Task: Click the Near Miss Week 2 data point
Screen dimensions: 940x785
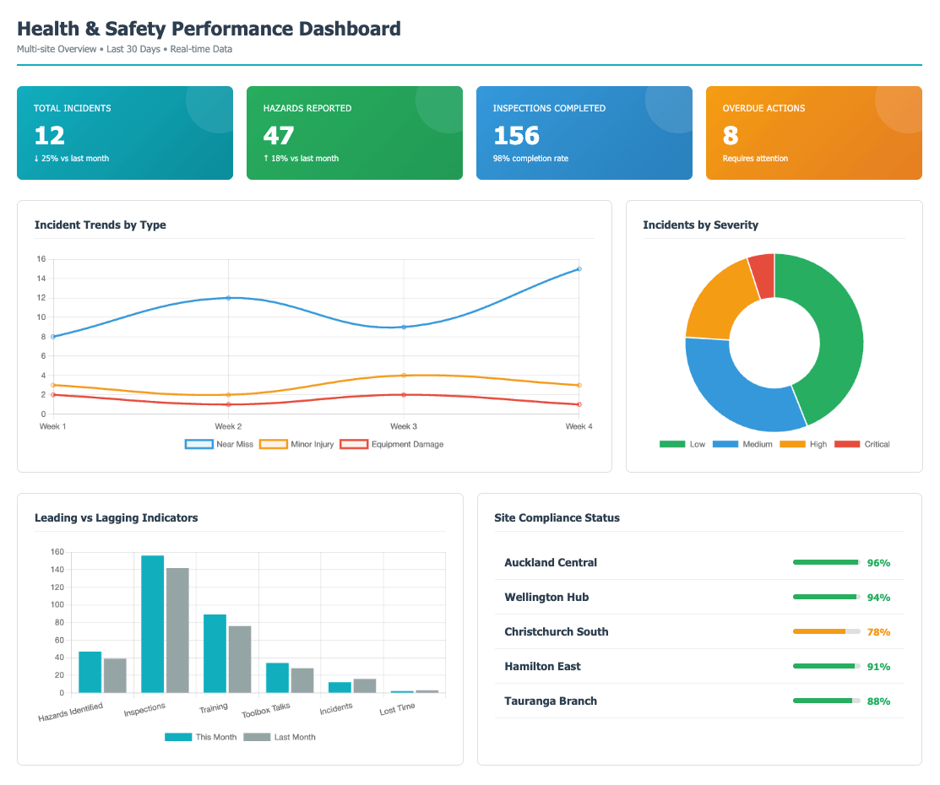Action: click(x=228, y=298)
